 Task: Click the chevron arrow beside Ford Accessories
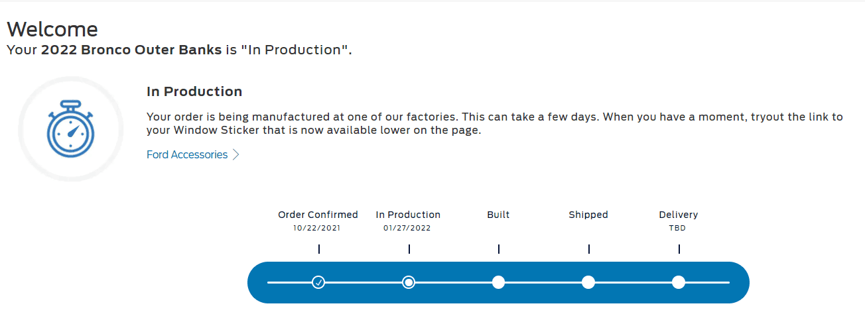[x=236, y=155]
